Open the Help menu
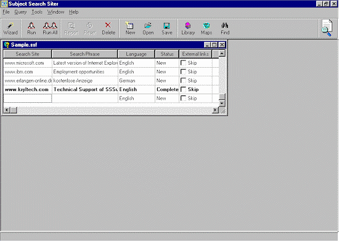The image size is (339, 242). [x=73, y=12]
